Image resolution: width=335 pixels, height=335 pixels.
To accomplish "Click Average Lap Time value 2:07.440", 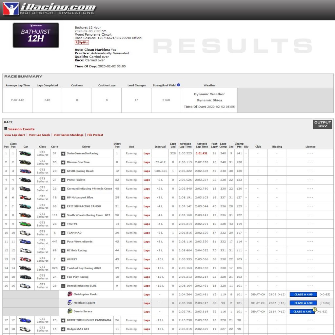I will coord(18,100).
